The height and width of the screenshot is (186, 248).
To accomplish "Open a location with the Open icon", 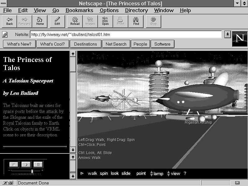I will [105, 21].
